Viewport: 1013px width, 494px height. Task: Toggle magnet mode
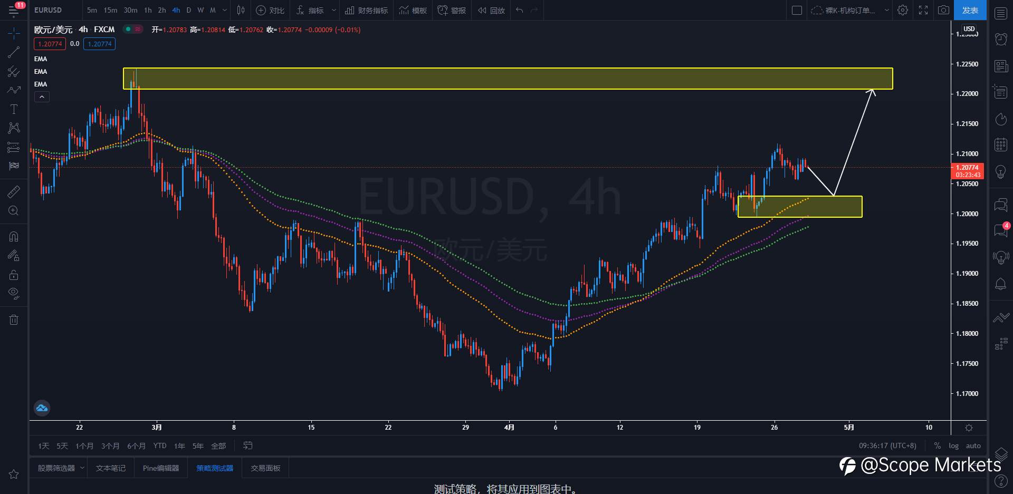click(x=14, y=236)
